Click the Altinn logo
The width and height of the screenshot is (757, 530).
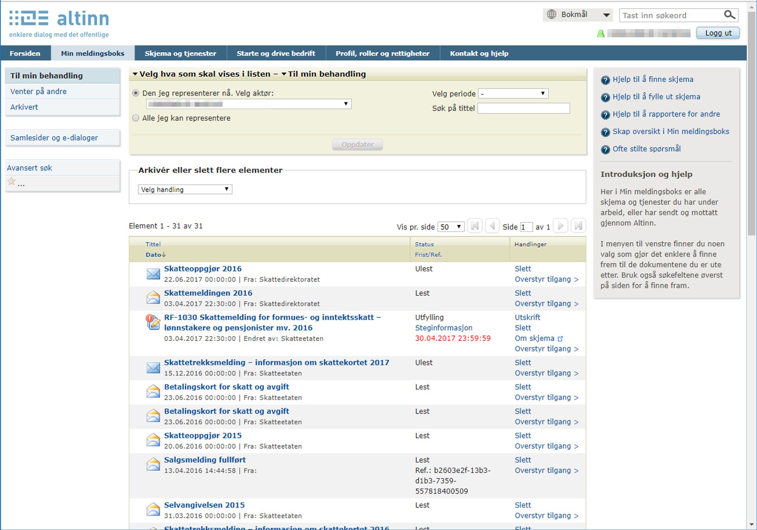[x=59, y=24]
